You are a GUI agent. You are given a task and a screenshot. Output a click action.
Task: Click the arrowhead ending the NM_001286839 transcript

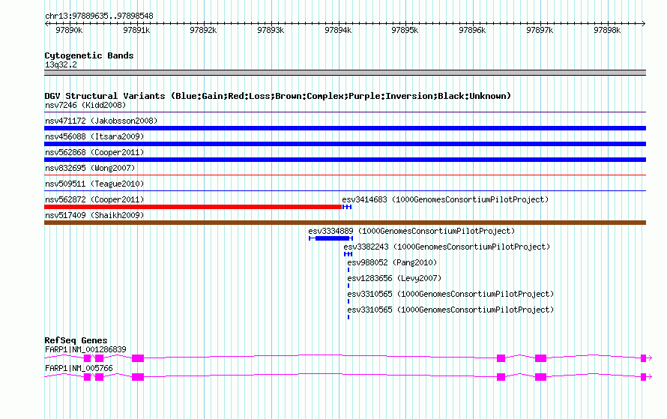click(650, 358)
